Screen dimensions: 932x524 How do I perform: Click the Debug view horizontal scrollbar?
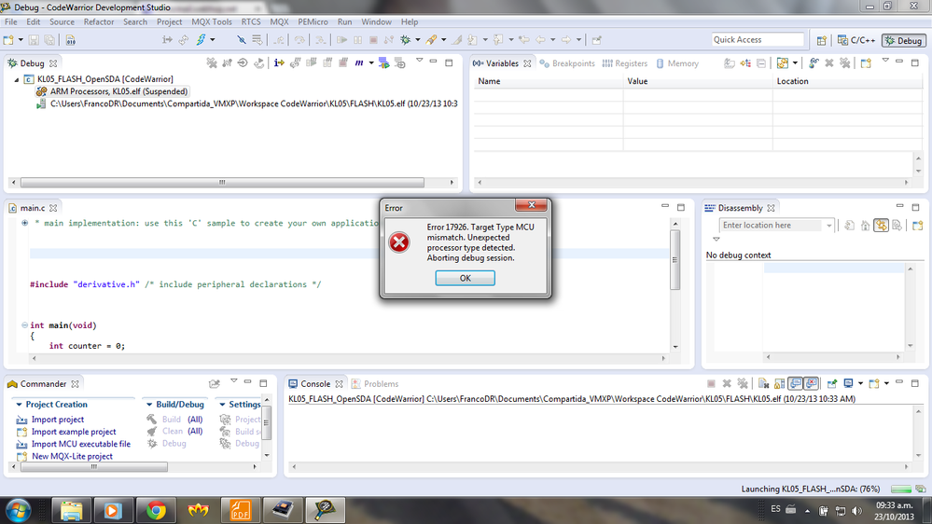click(222, 183)
